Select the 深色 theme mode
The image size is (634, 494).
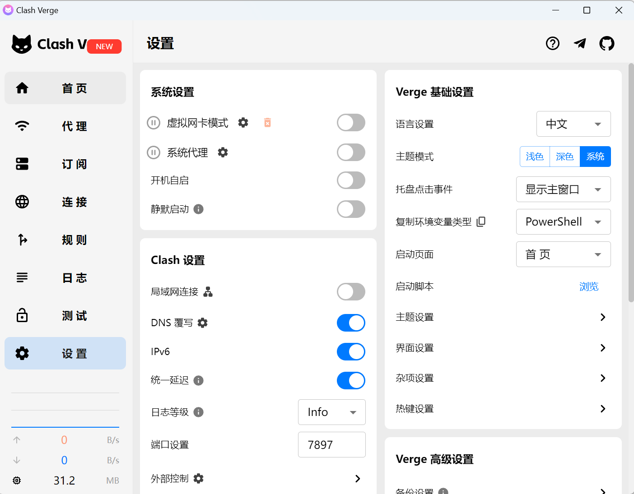point(564,157)
